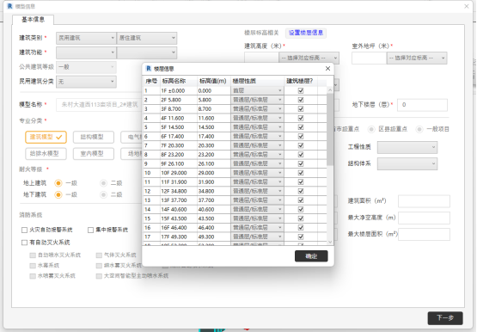Click the Revit icon in main window title
The height and width of the screenshot is (332, 477).
coord(9,6)
